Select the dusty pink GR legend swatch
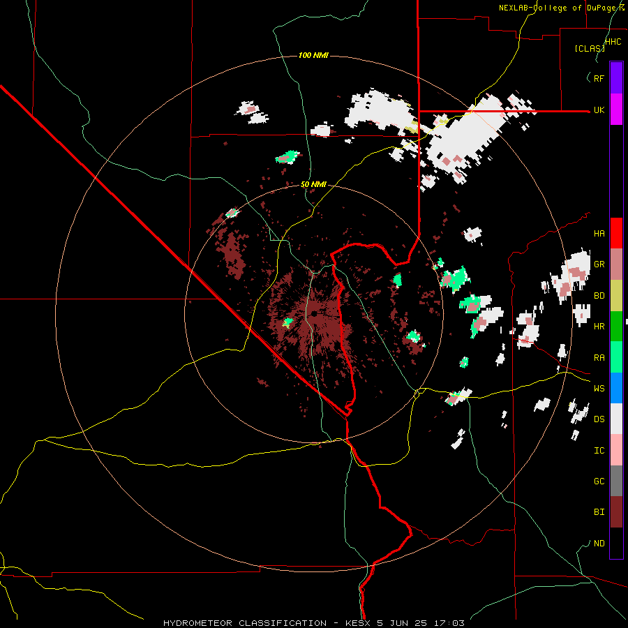This screenshot has height=628, width=628. point(616,264)
